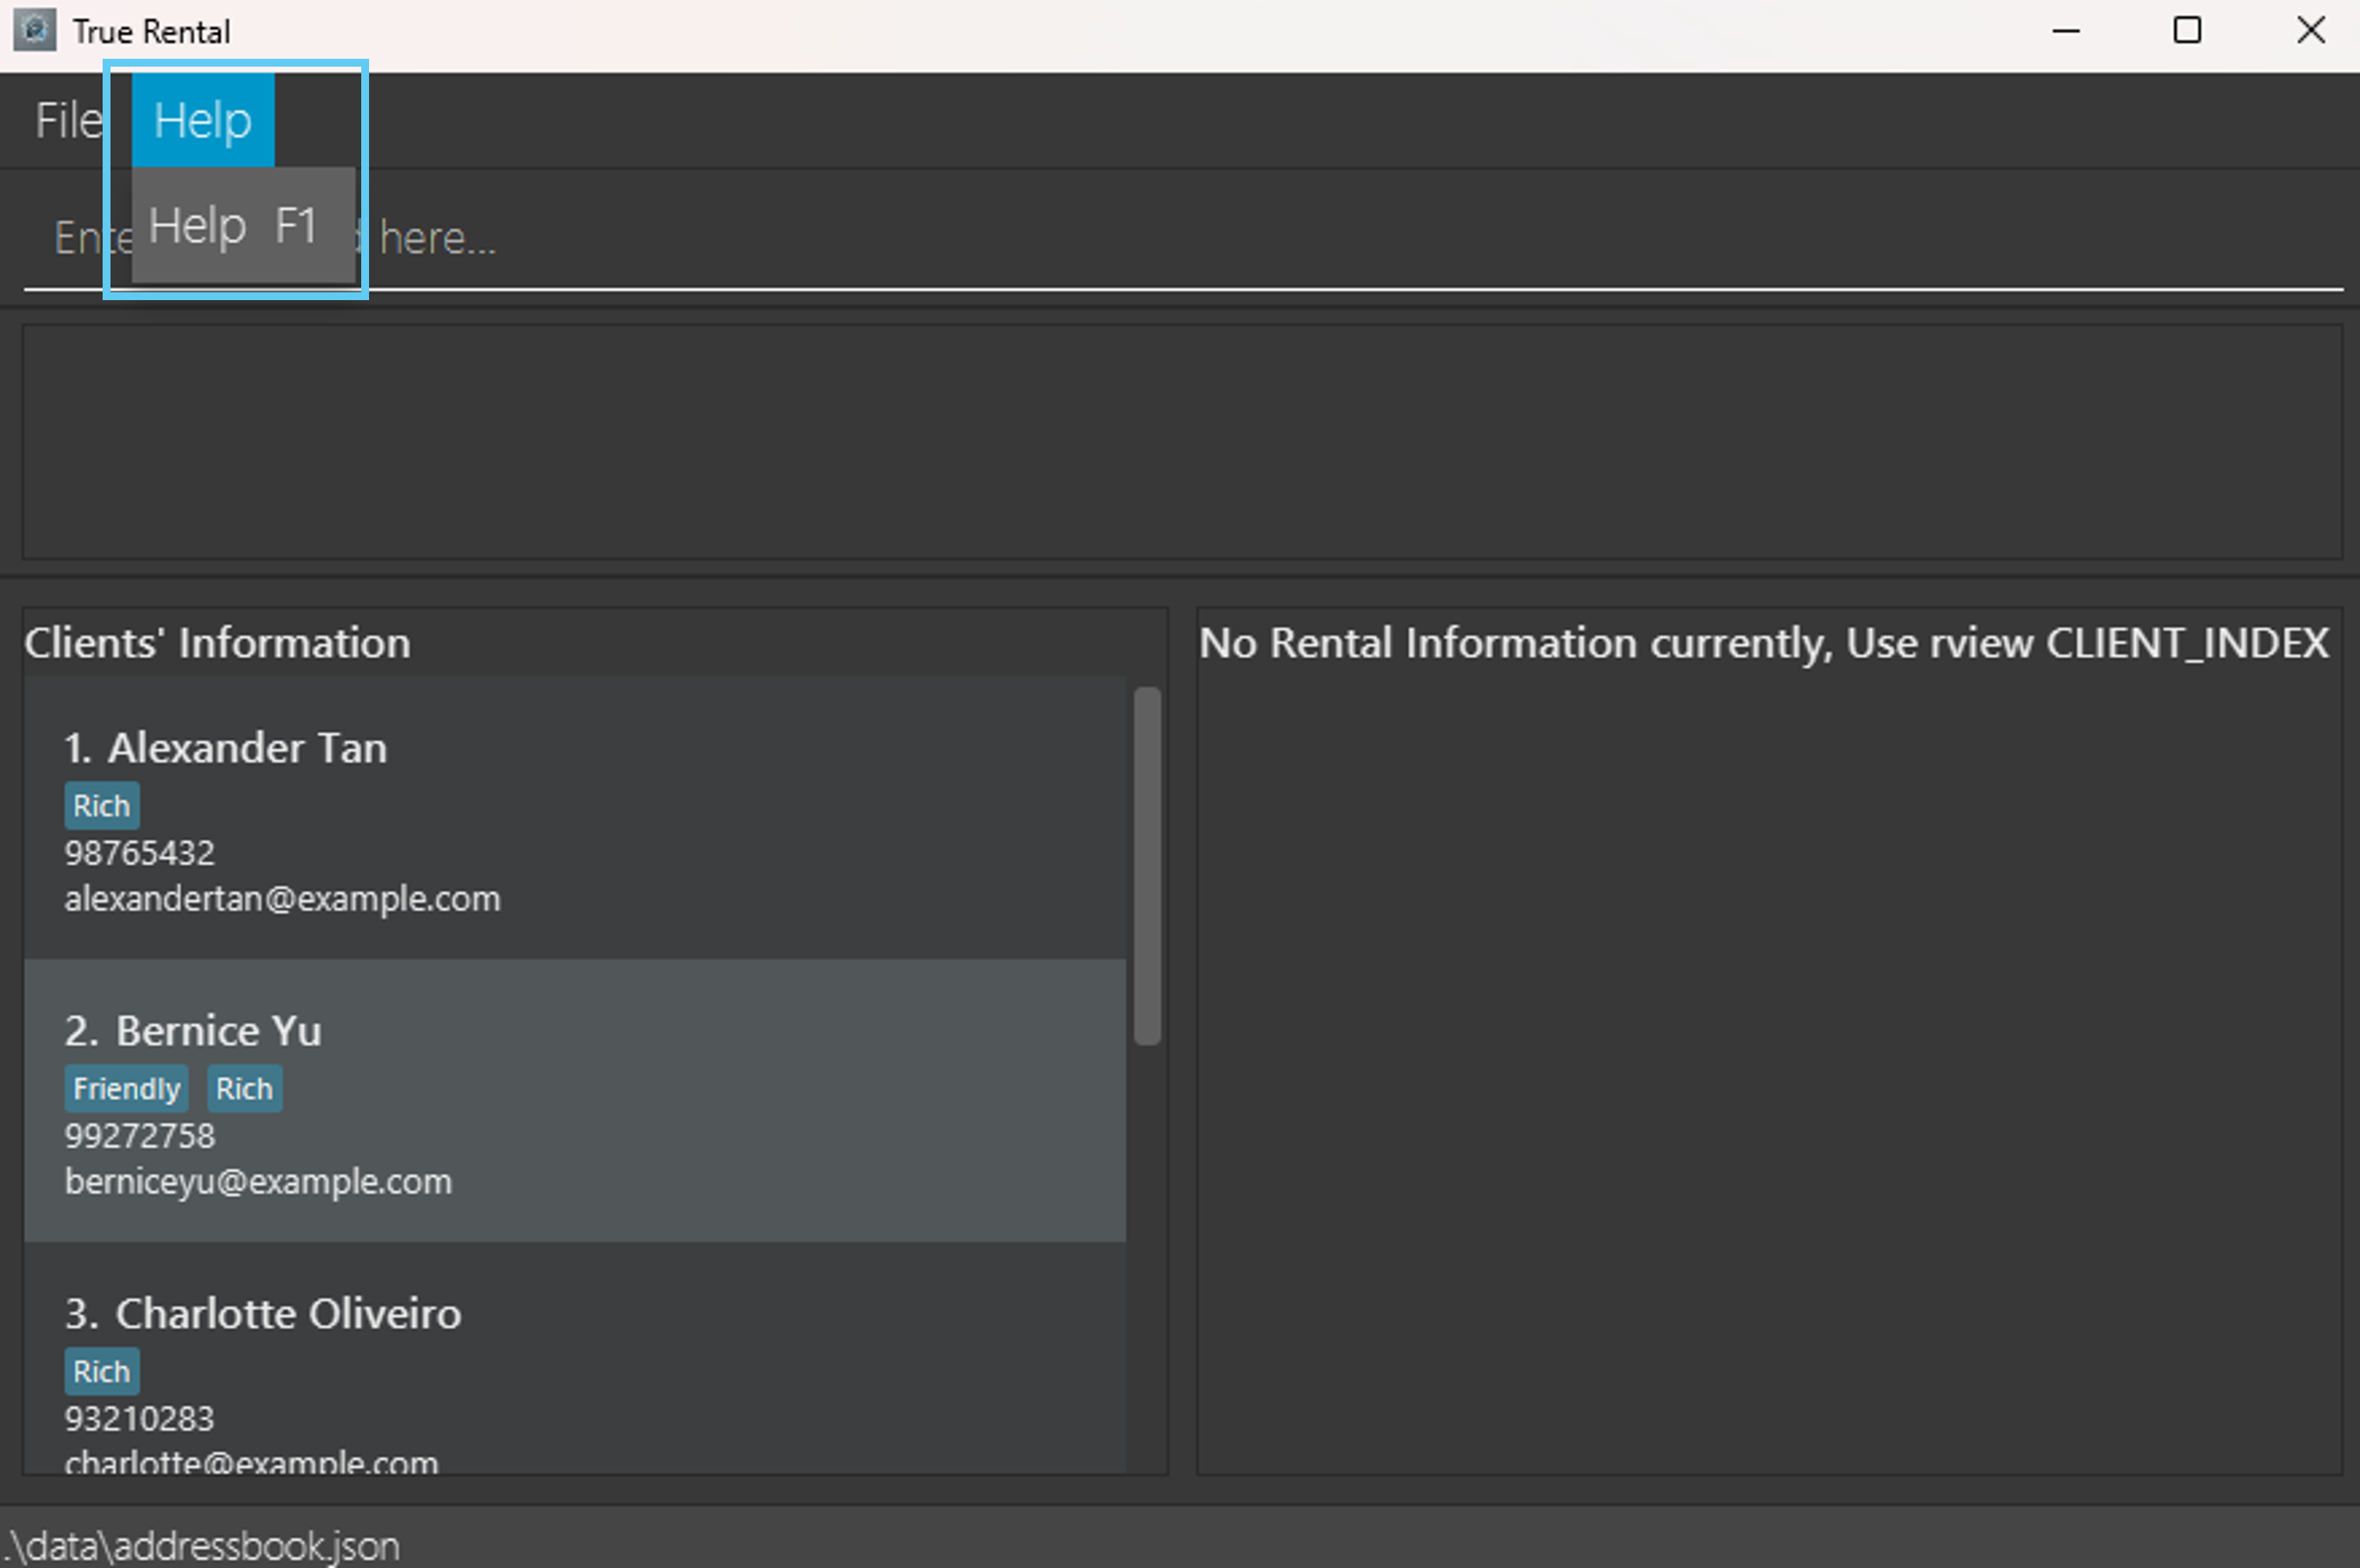Screen dimensions: 2360x1568
Task: Select the Bernice Yu client card
Action: [x=574, y=1101]
